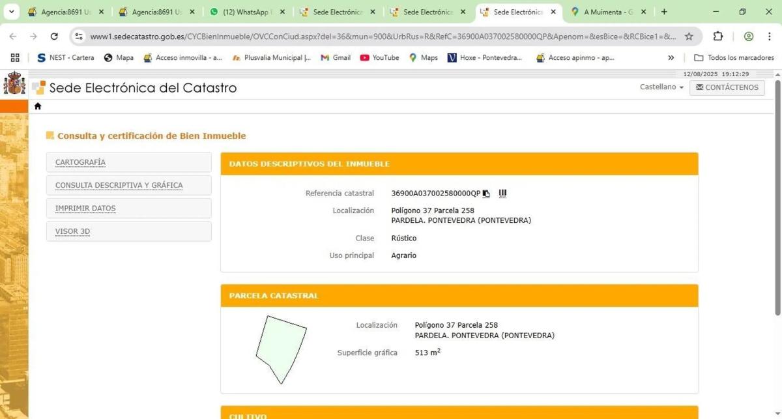The image size is (782, 419).
Task: Click the CONTÁCTENOS button
Action: [x=727, y=87]
